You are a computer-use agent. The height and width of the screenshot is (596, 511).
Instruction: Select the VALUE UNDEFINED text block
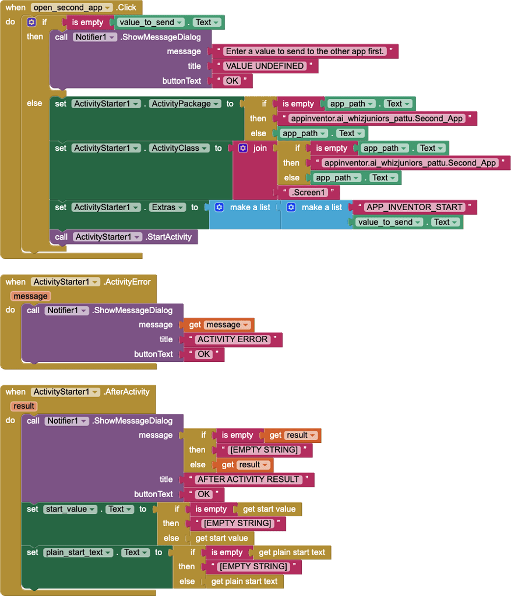(265, 66)
